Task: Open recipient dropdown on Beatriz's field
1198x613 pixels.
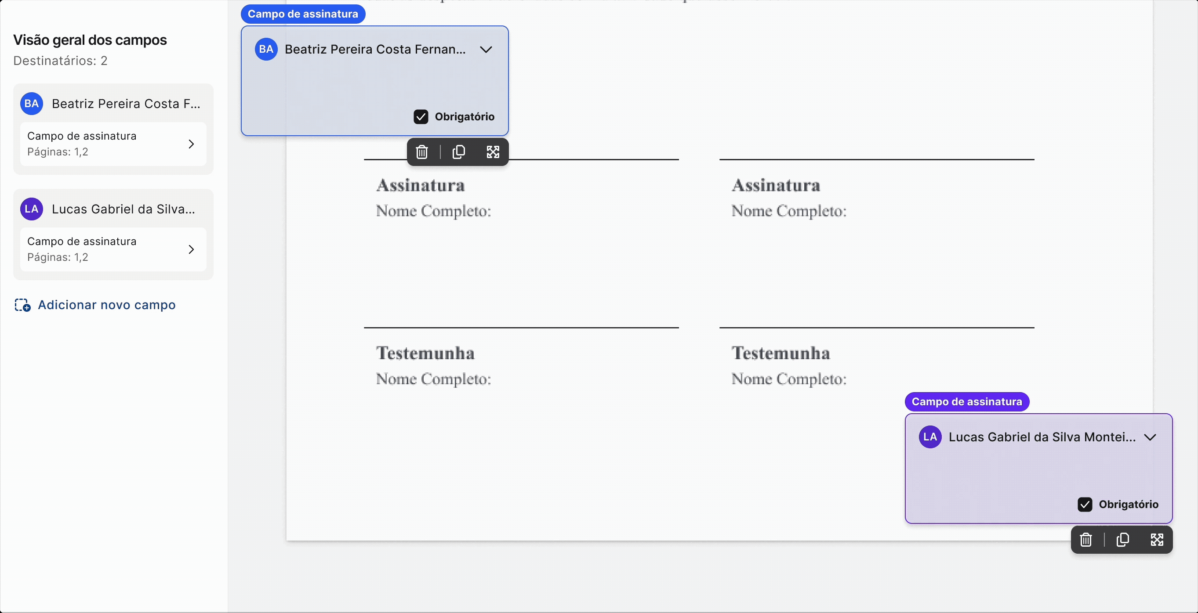Action: (x=486, y=49)
